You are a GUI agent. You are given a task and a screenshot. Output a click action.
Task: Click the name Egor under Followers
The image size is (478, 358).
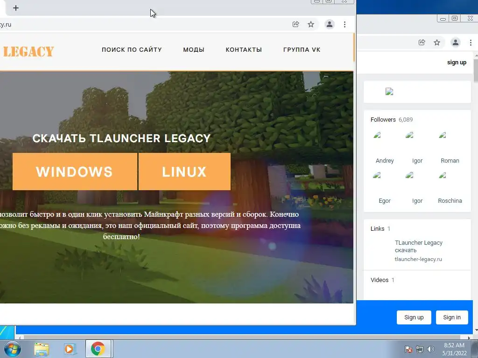click(x=385, y=201)
